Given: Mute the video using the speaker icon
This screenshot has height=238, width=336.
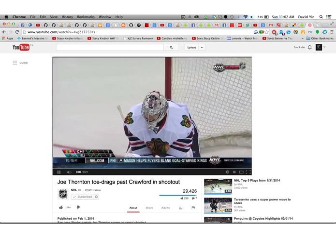Looking at the screenshot, I should [69, 172].
